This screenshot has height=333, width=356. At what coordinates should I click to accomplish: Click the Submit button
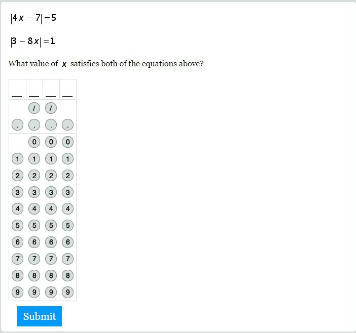point(40,316)
